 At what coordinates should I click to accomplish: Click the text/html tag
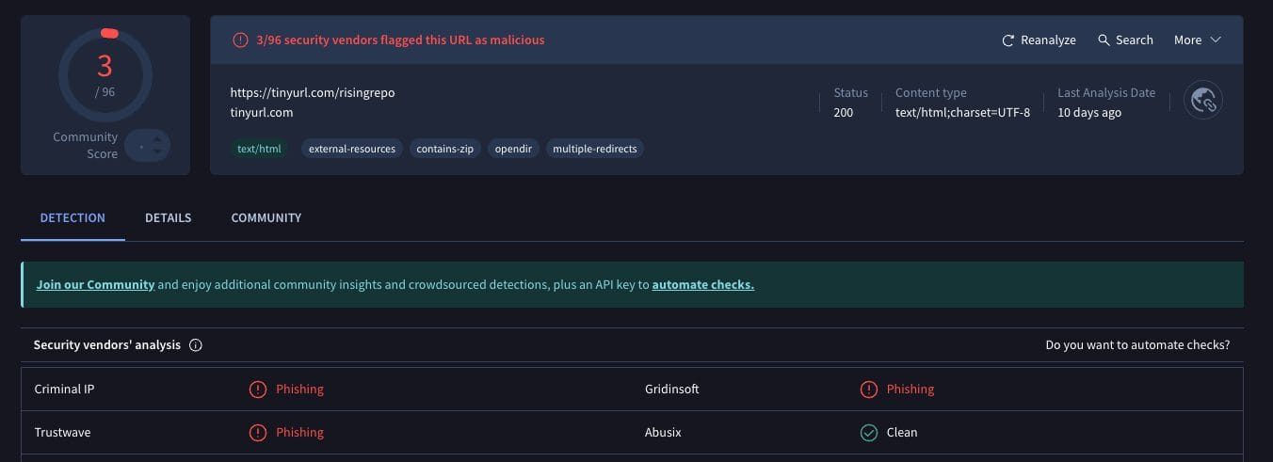pyautogui.click(x=259, y=149)
